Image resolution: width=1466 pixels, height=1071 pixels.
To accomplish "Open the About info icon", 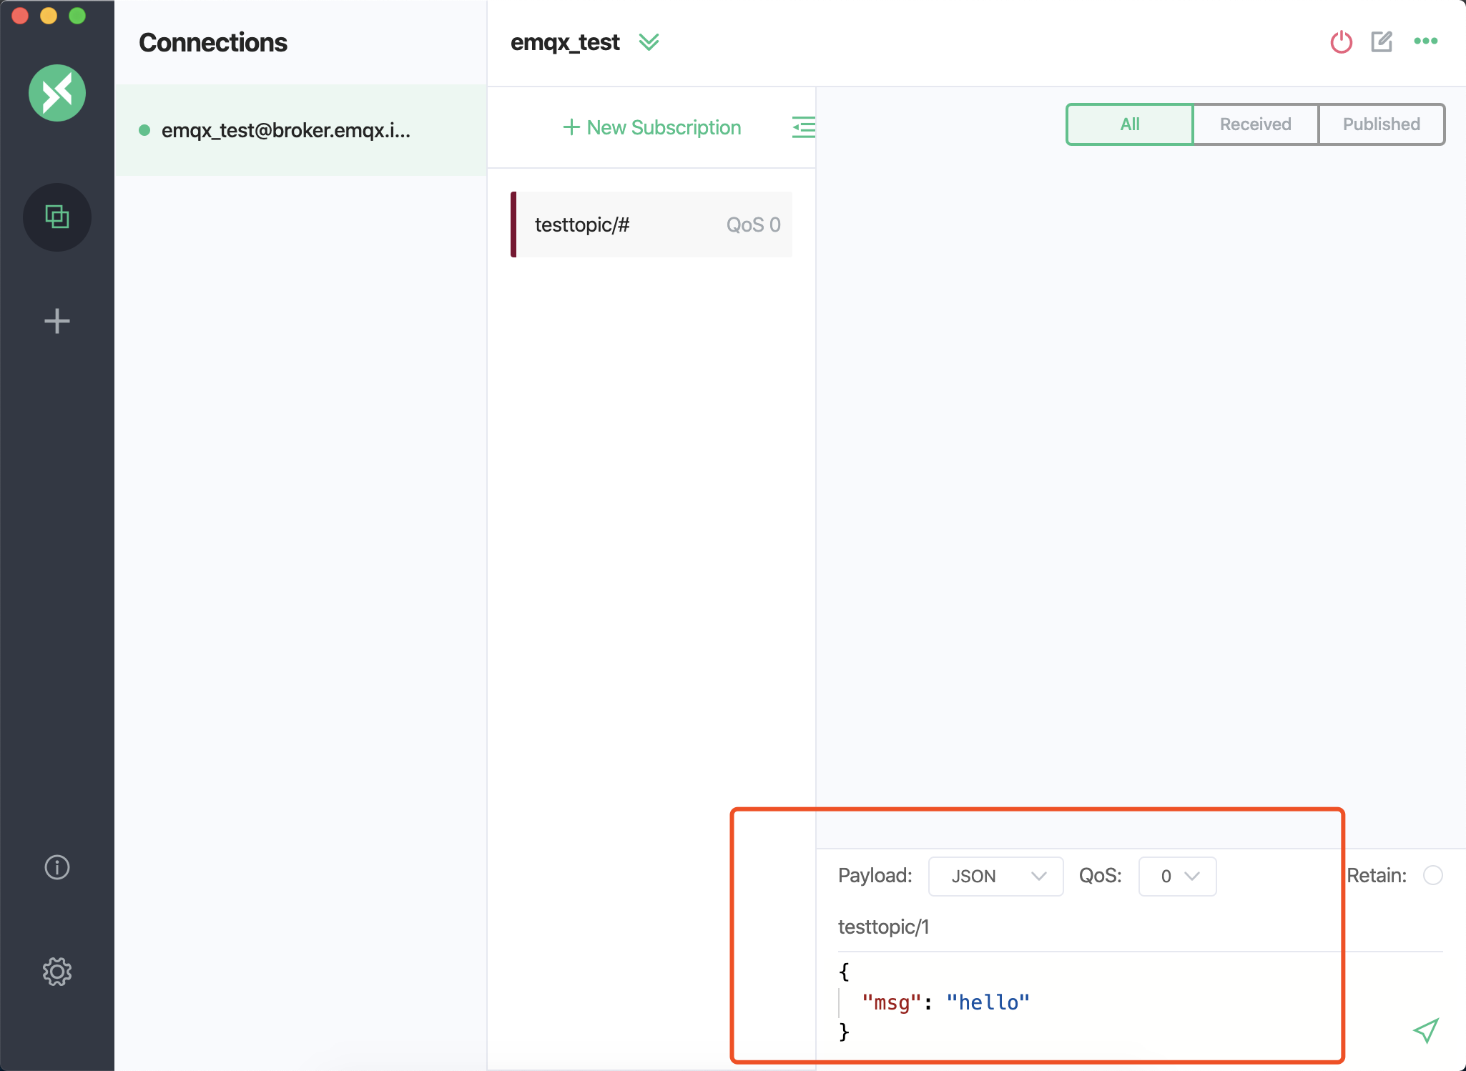I will click(57, 867).
